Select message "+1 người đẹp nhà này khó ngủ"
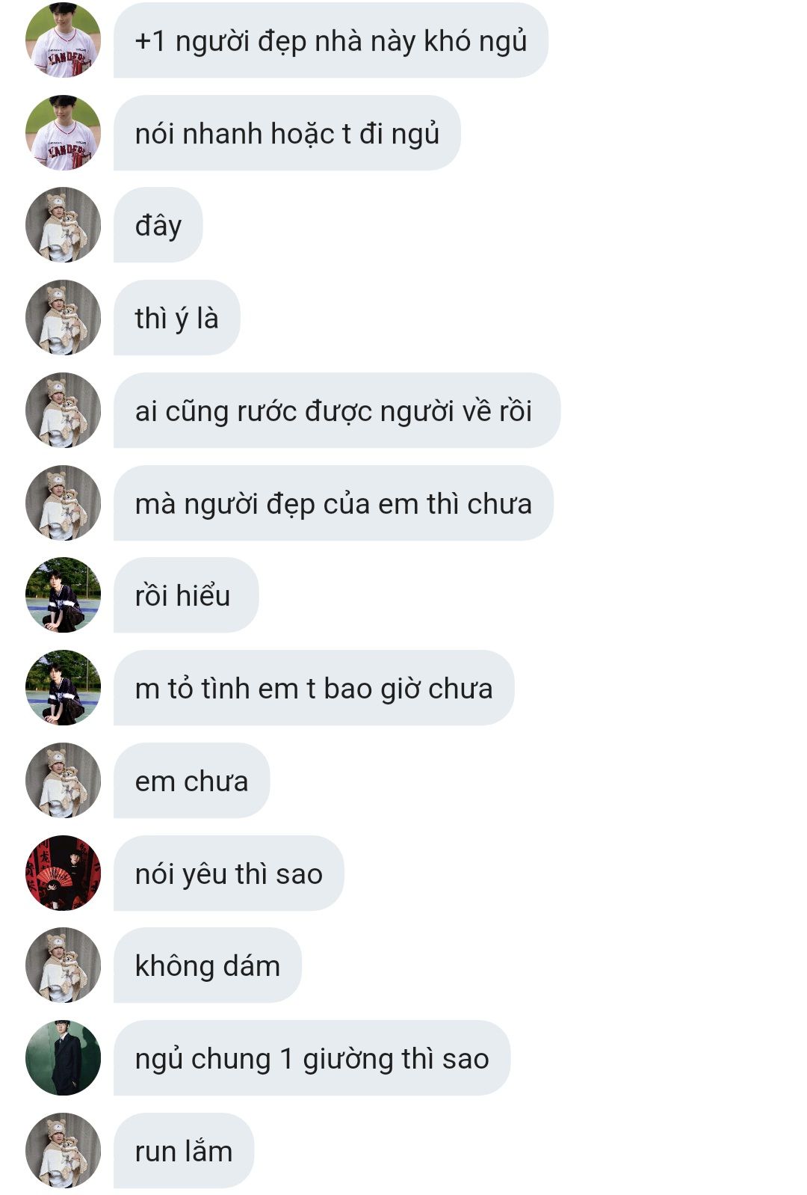This screenshot has width=807, height=1195. 331,40
